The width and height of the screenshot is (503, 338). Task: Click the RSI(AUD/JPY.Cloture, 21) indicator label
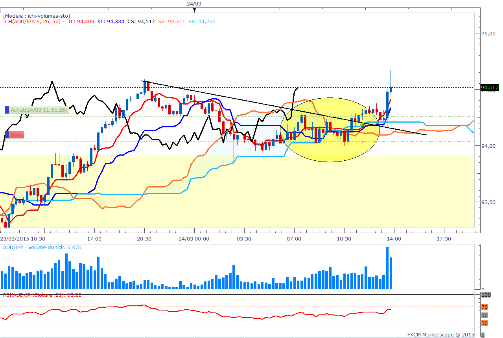(42, 295)
